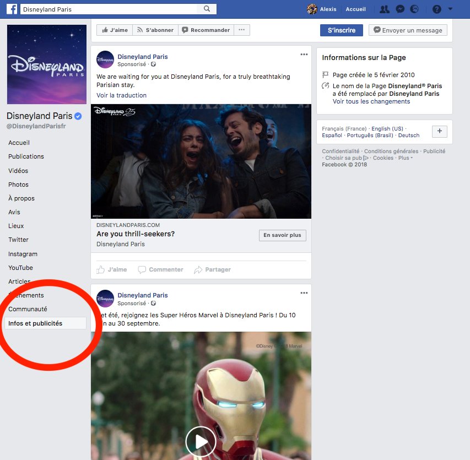The width and height of the screenshot is (470, 460).
Task: Click 'Are you thrill-seekers?' headline
Action: coord(136,234)
